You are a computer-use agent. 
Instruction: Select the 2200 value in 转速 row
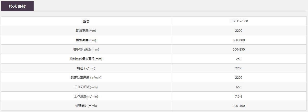[239, 68]
